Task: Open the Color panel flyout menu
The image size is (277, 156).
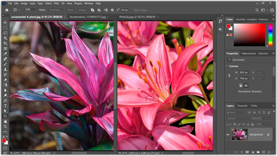Action: (273, 19)
